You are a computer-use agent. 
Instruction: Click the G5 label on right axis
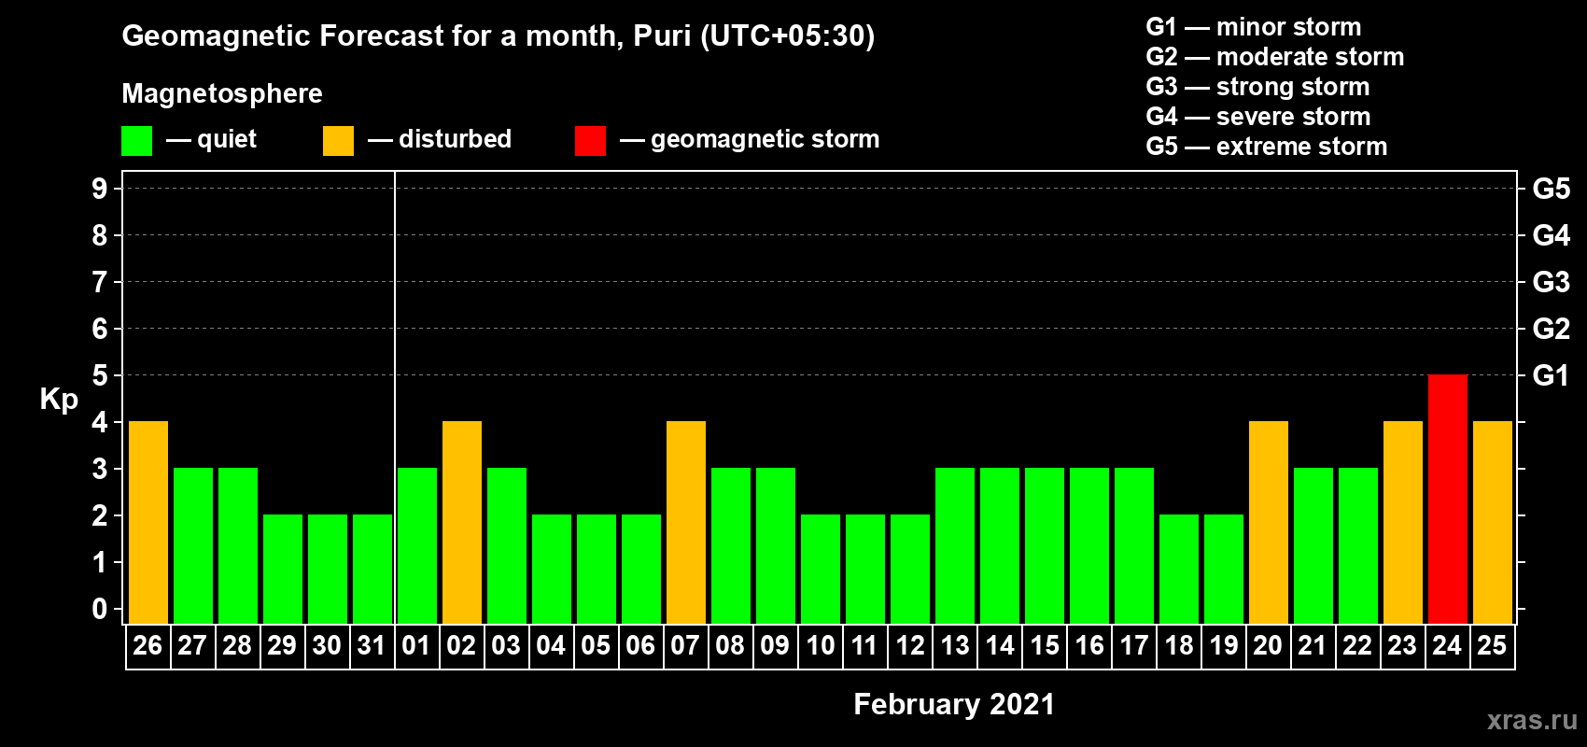click(x=1551, y=189)
